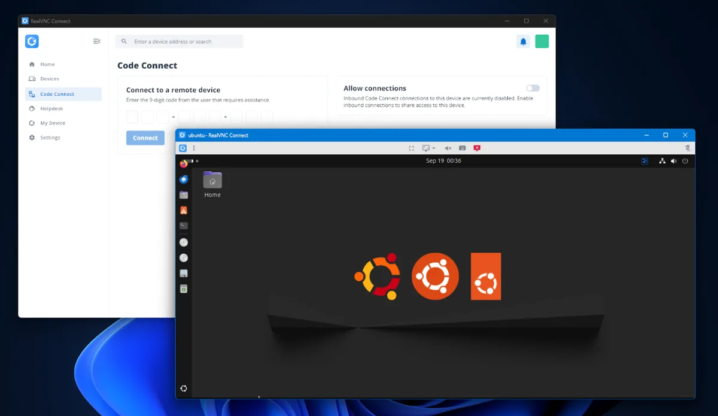Click the RealVNC logo in viewer toolbar

(183, 148)
